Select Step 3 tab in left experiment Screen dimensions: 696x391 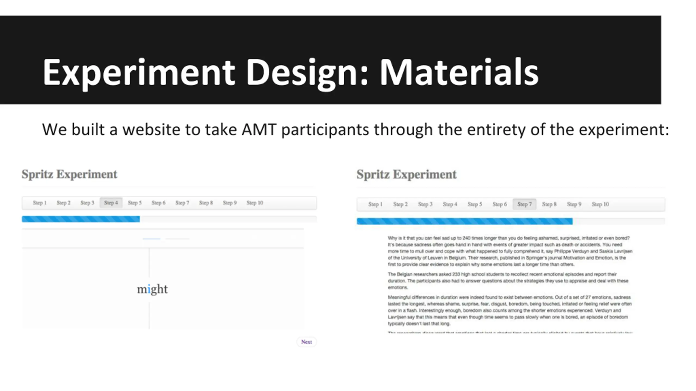pyautogui.click(x=87, y=203)
